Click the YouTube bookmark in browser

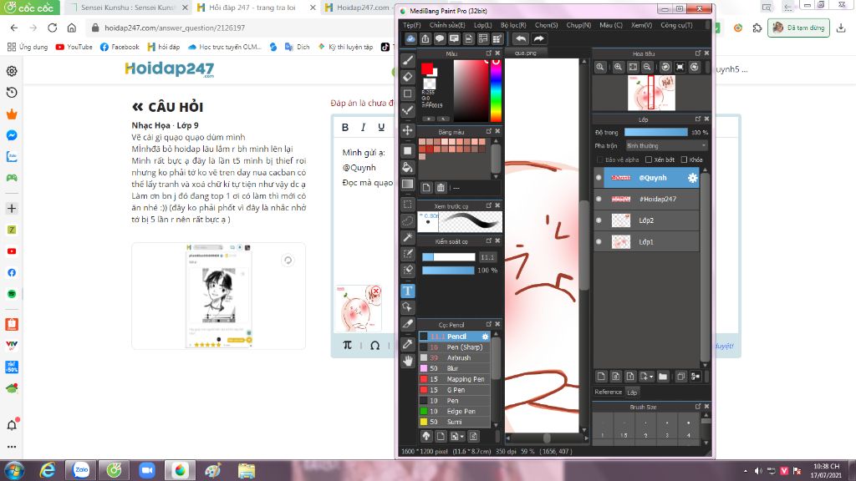(x=74, y=47)
